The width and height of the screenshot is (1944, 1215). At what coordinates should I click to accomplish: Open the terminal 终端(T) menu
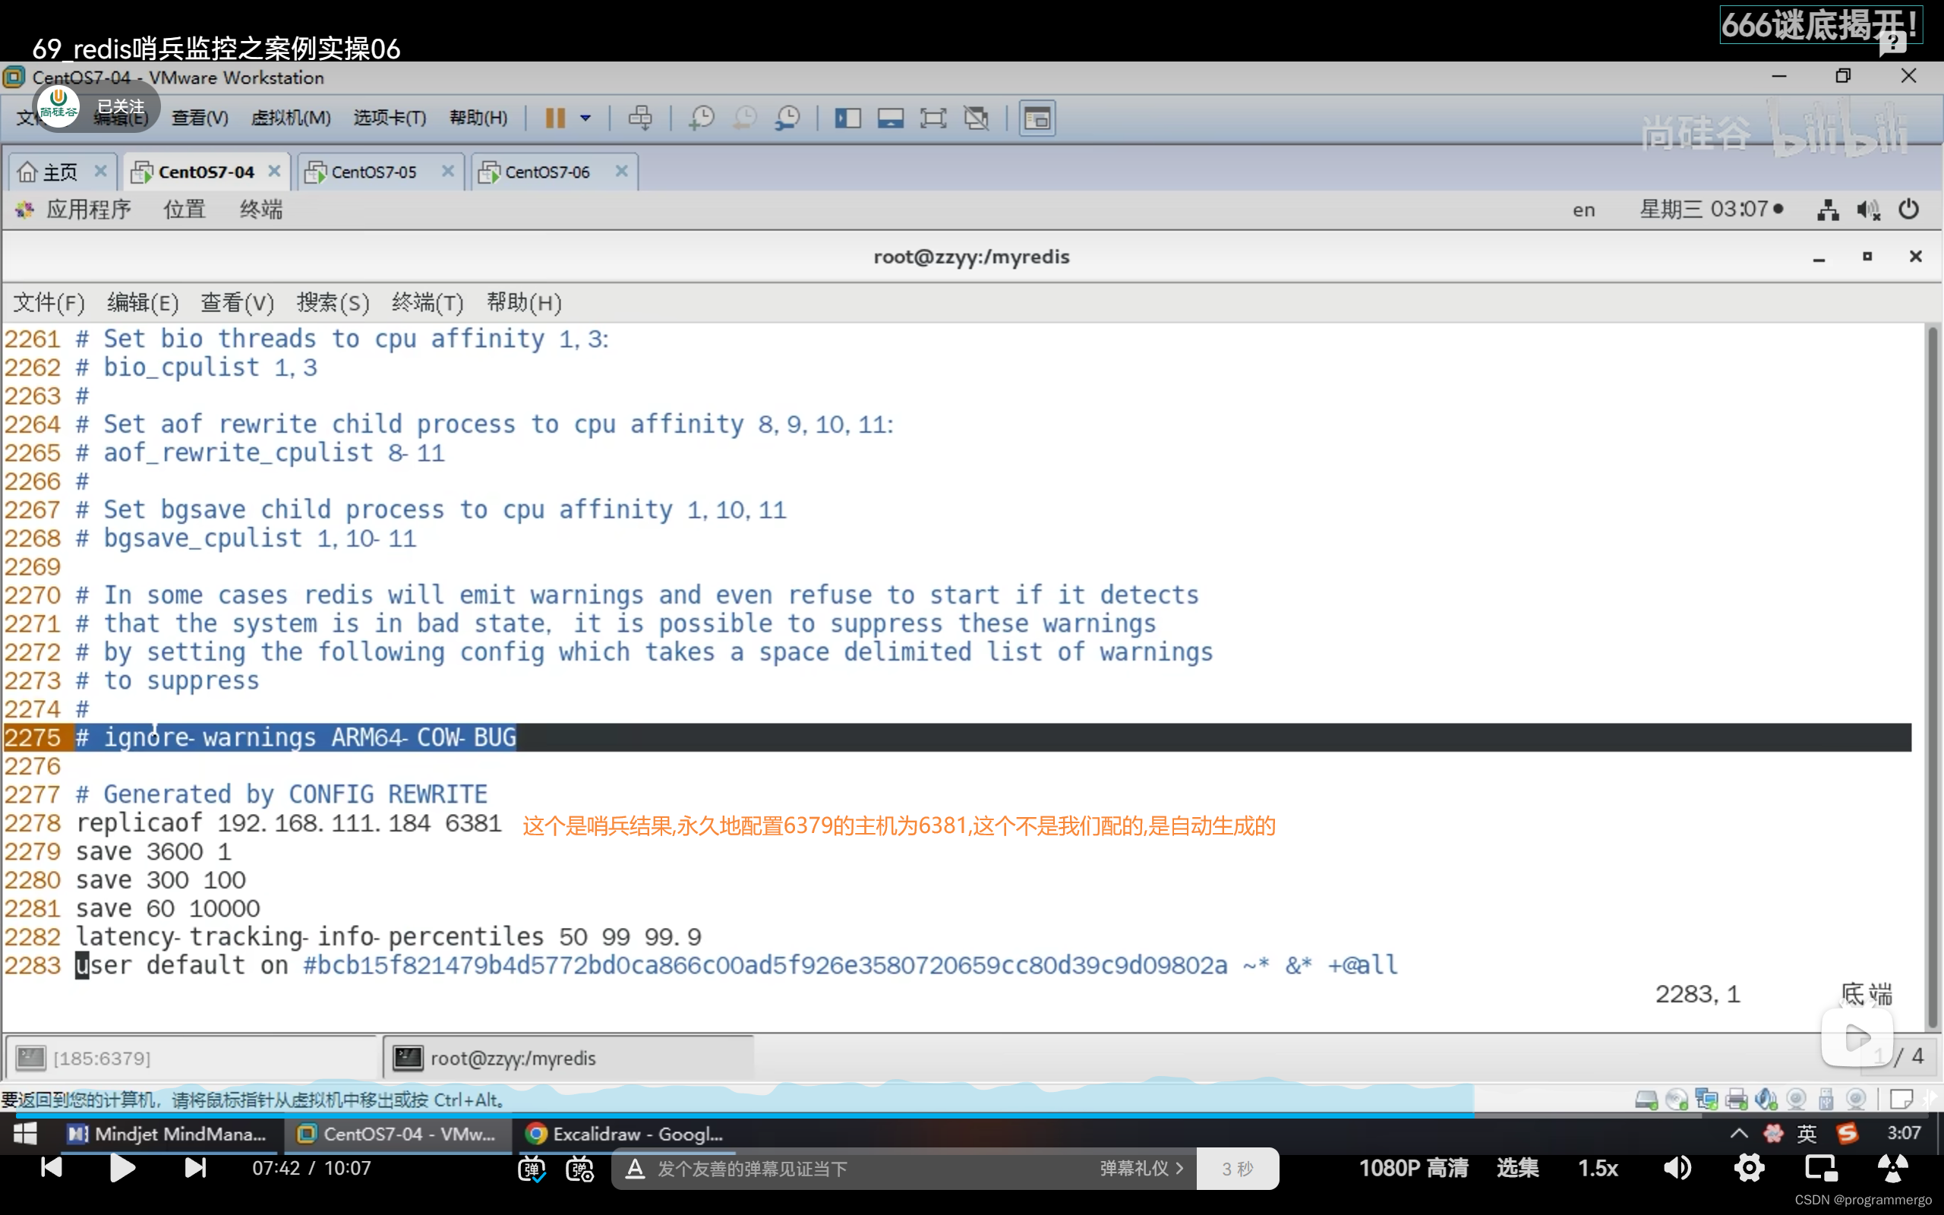tap(428, 303)
